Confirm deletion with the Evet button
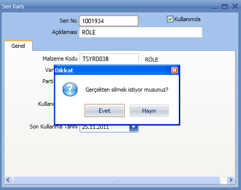This screenshot has width=241, height=190. coord(105,110)
